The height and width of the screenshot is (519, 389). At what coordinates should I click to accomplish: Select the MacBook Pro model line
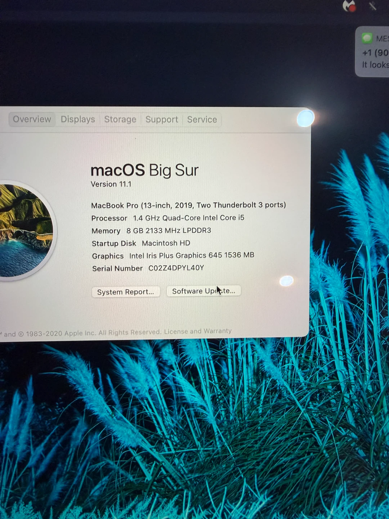pyautogui.click(x=188, y=205)
